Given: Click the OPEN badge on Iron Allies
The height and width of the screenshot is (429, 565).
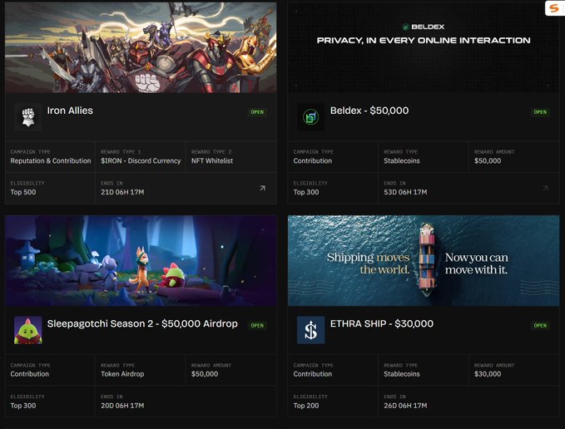Looking at the screenshot, I should click(257, 112).
